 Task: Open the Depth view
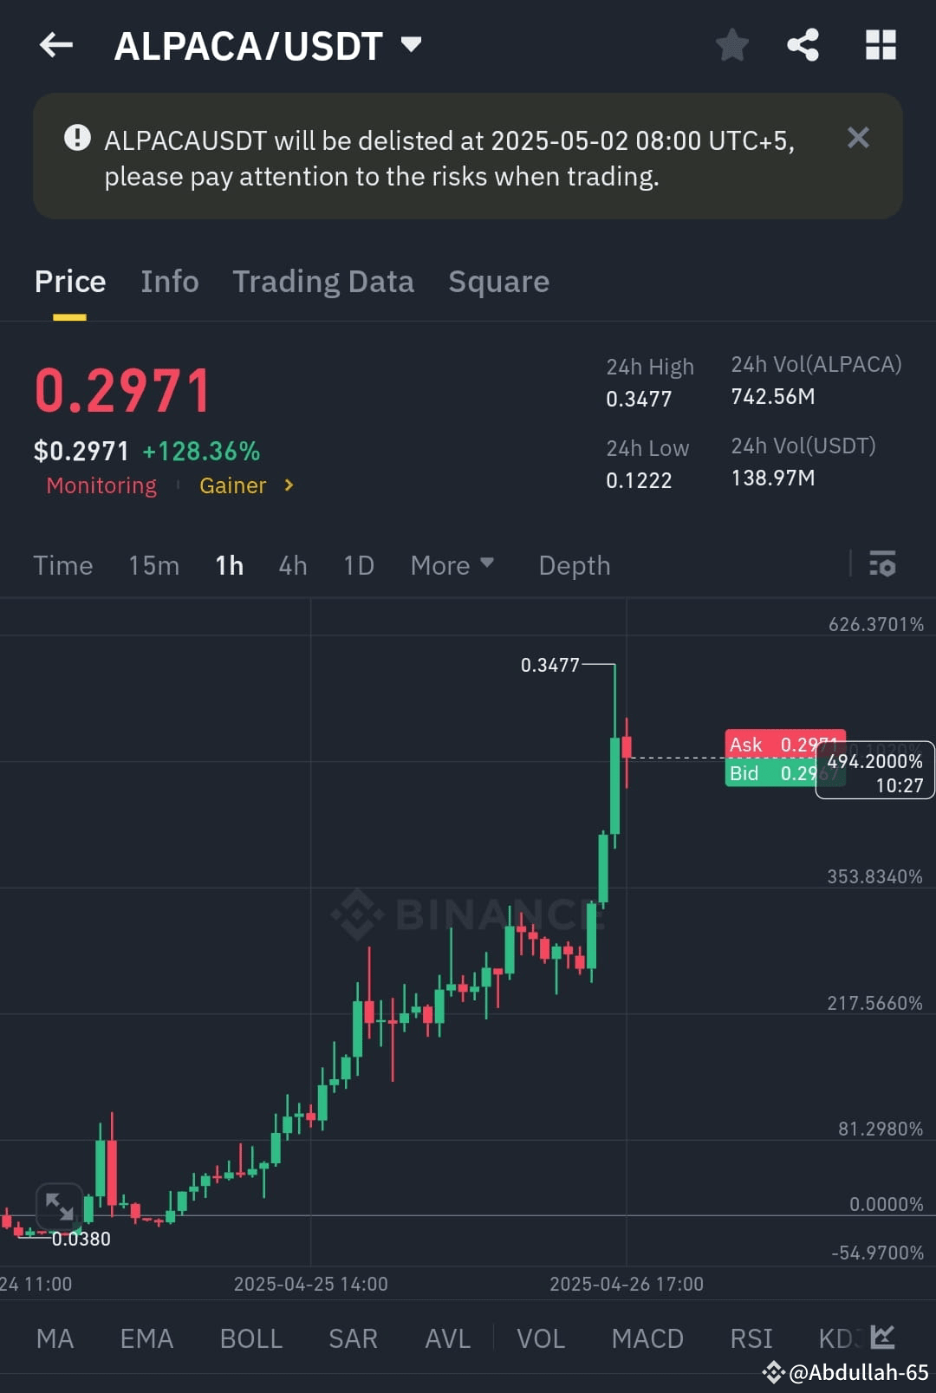click(x=574, y=564)
